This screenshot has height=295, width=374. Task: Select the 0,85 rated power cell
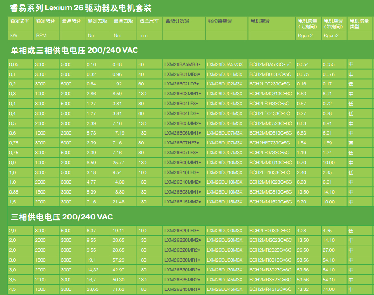coord(14,192)
